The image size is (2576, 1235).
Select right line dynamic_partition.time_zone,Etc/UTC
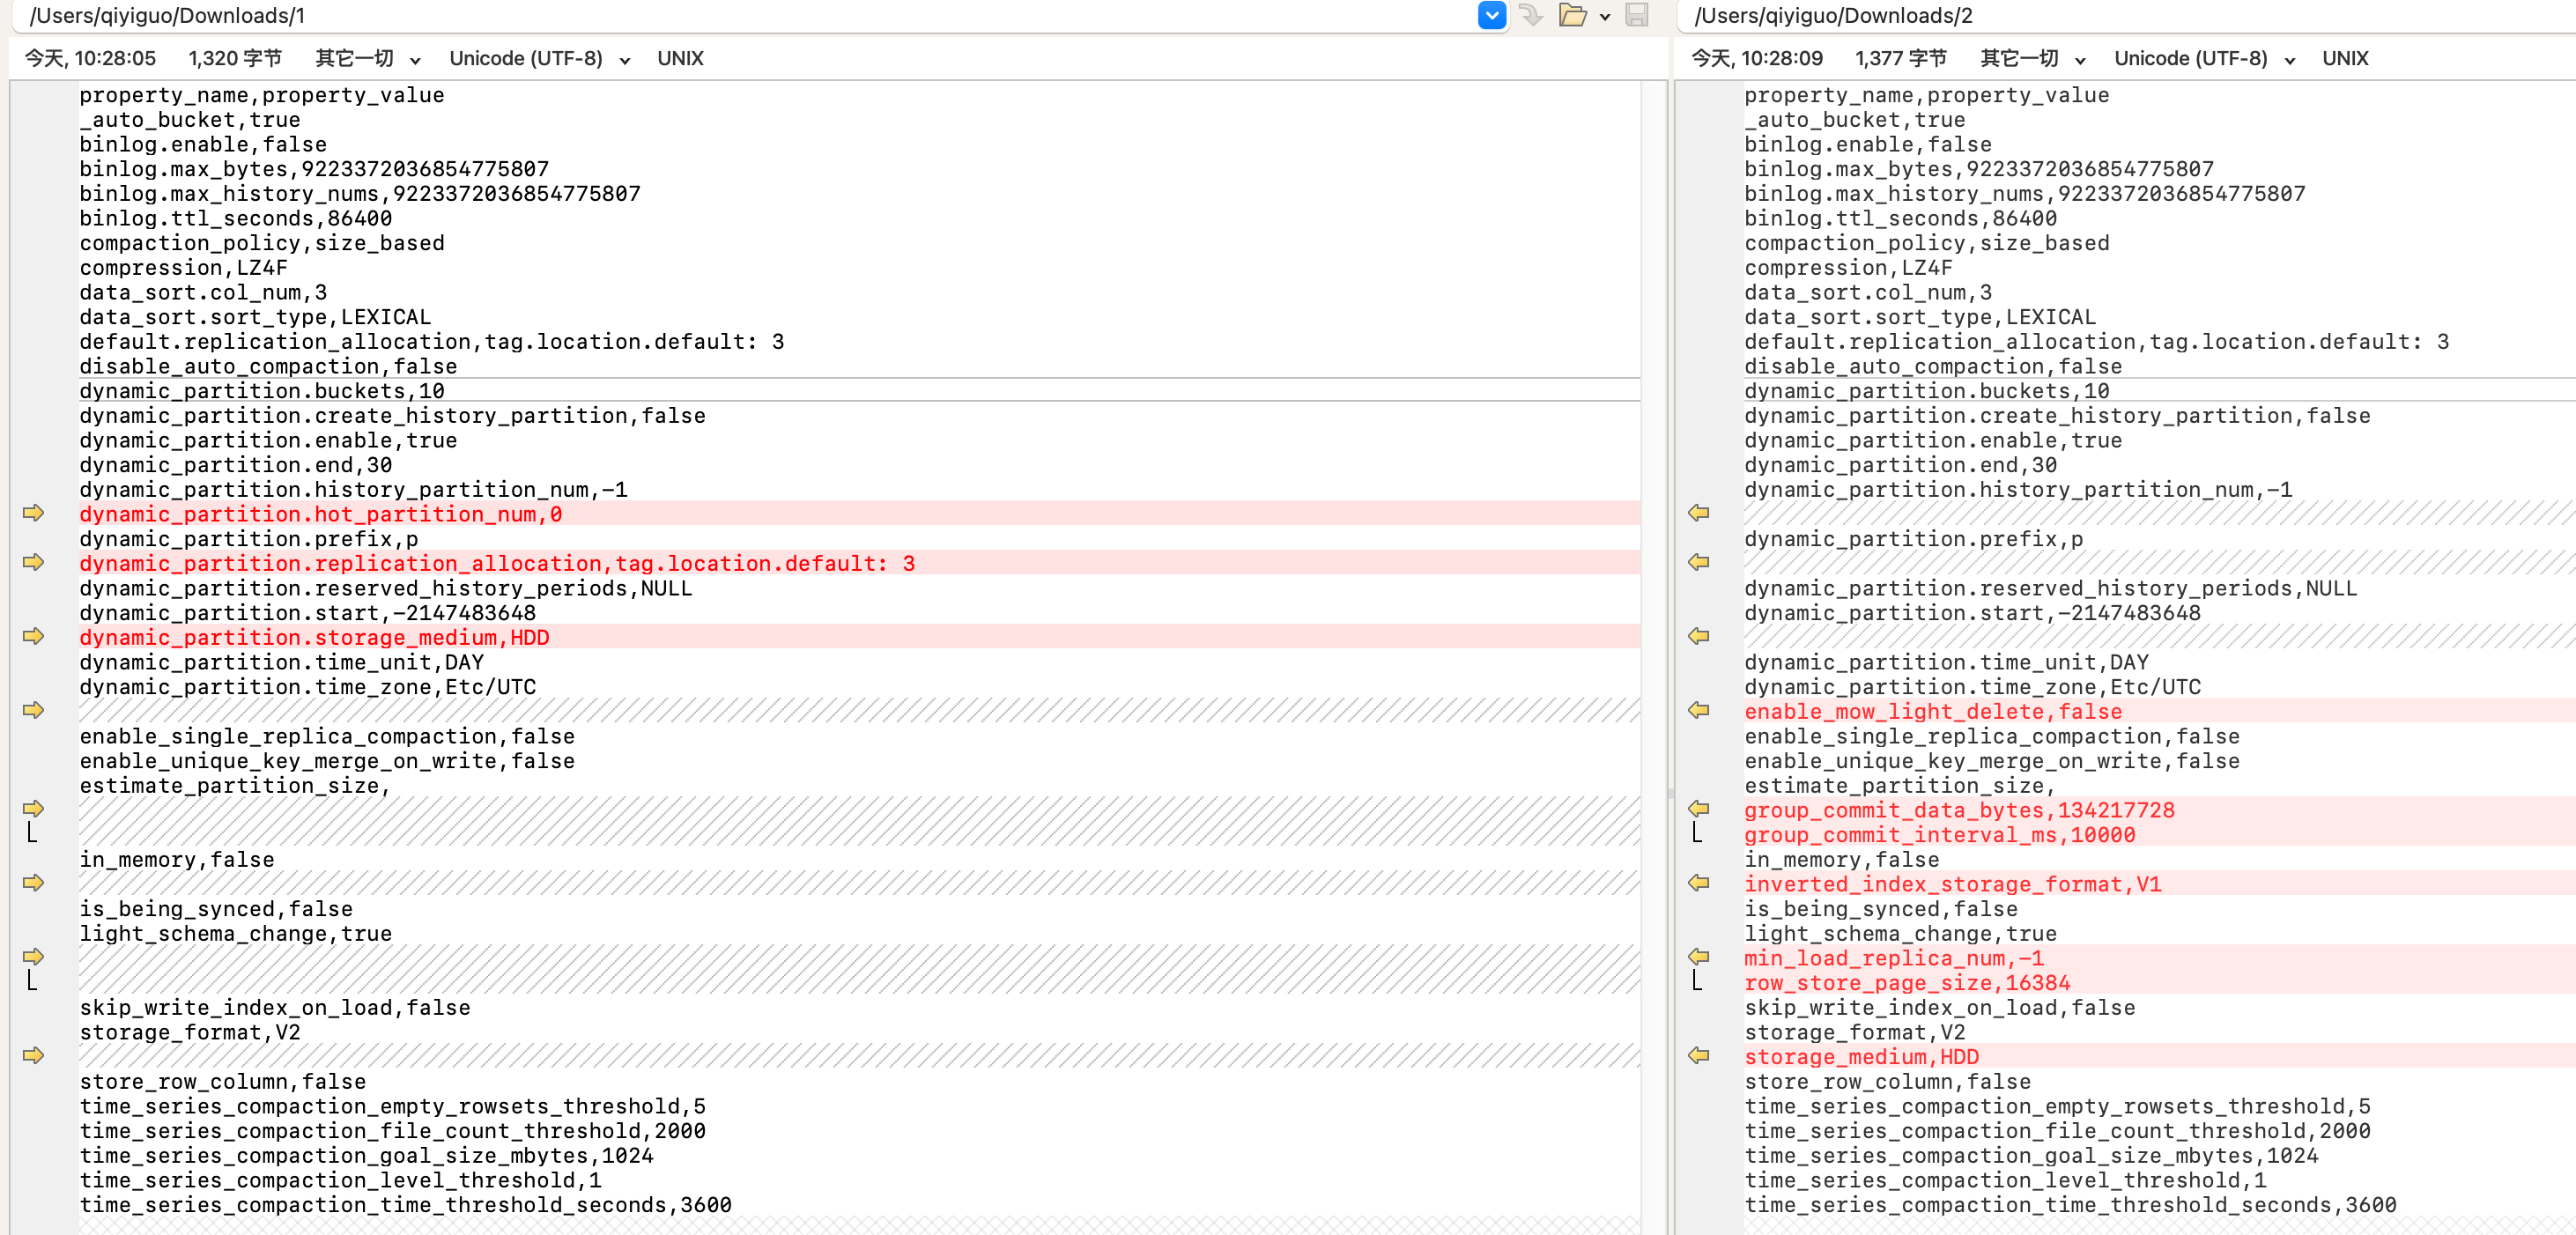tap(1972, 687)
